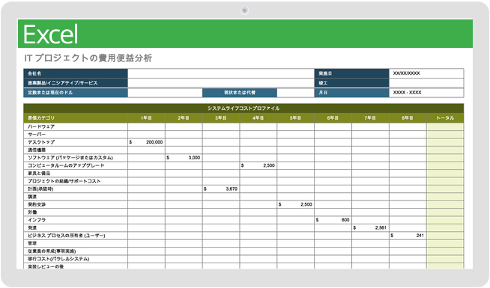Click the $200,000 cell in the デスクトップ row
The height and width of the screenshot is (288, 490).
coord(146,142)
